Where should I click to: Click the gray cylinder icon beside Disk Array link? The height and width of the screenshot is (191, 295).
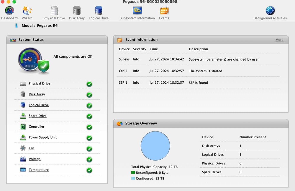(23, 94)
